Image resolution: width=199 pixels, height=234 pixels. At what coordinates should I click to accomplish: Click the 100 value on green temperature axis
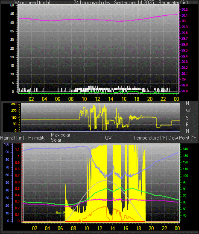point(185,176)
